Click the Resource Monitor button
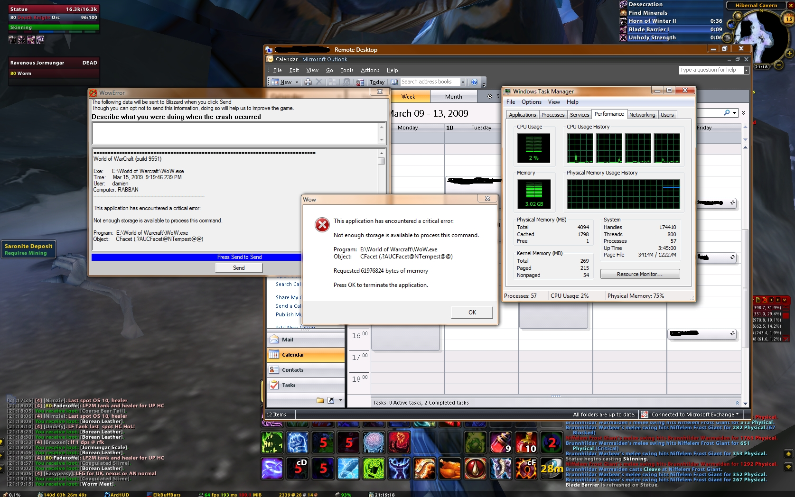The image size is (795, 497). coord(639,274)
